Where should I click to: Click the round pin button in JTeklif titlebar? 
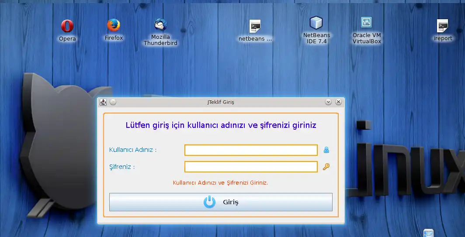[x=113, y=102]
